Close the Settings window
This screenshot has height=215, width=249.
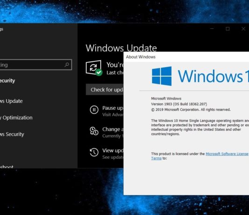(x=243, y=29)
